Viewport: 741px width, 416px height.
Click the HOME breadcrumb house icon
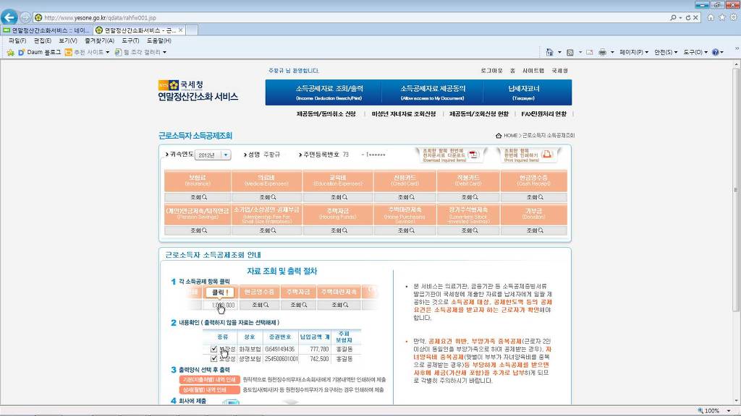pos(499,135)
